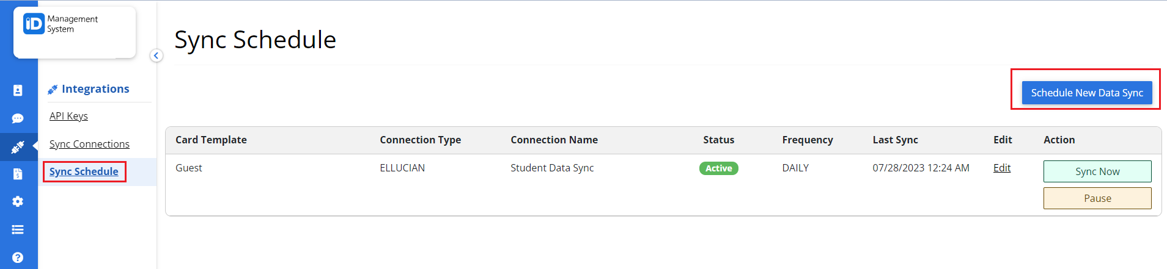Click the Sync Schedule page title
1167x269 pixels.
pyautogui.click(x=256, y=40)
